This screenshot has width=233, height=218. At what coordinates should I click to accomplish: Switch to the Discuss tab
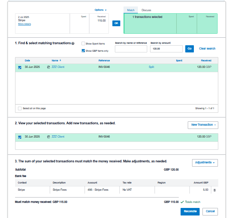146,10
